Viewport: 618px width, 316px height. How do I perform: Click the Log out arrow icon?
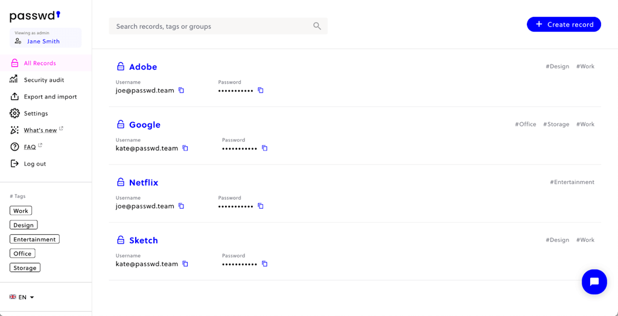(14, 164)
